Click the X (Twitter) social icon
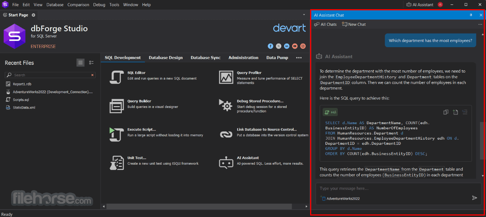Image resolution: width=486 pixels, height=217 pixels. [x=278, y=46]
